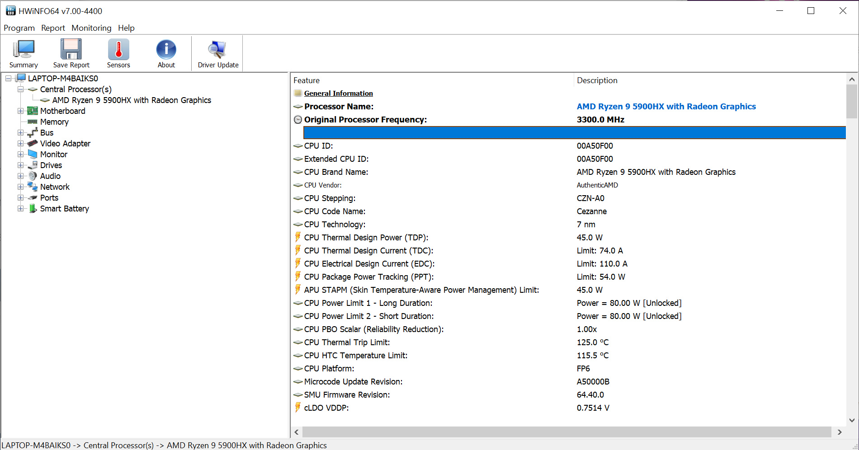Expand the Bus tree node
Image resolution: width=859 pixels, height=450 pixels.
pos(20,132)
